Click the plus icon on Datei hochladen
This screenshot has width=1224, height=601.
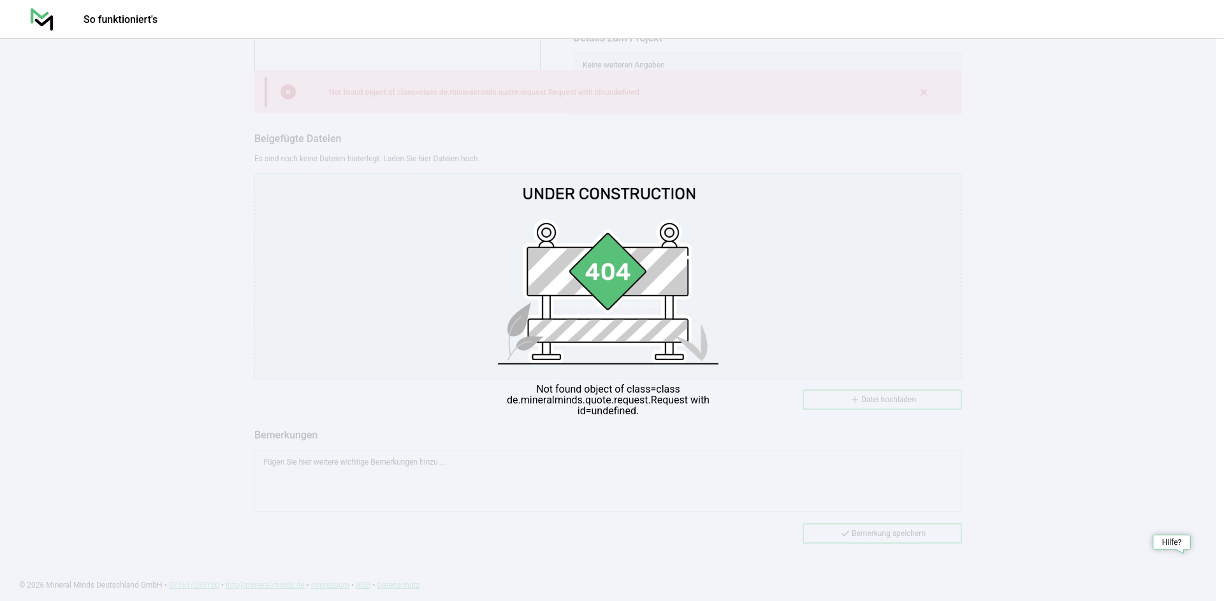click(855, 400)
